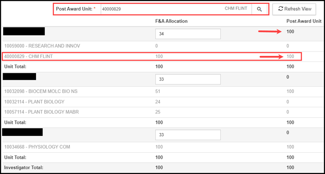The width and height of the screenshot is (325, 174).
Task: Select the 10034668 - PHYSIOLOGY COM unit
Action: (x=37, y=147)
